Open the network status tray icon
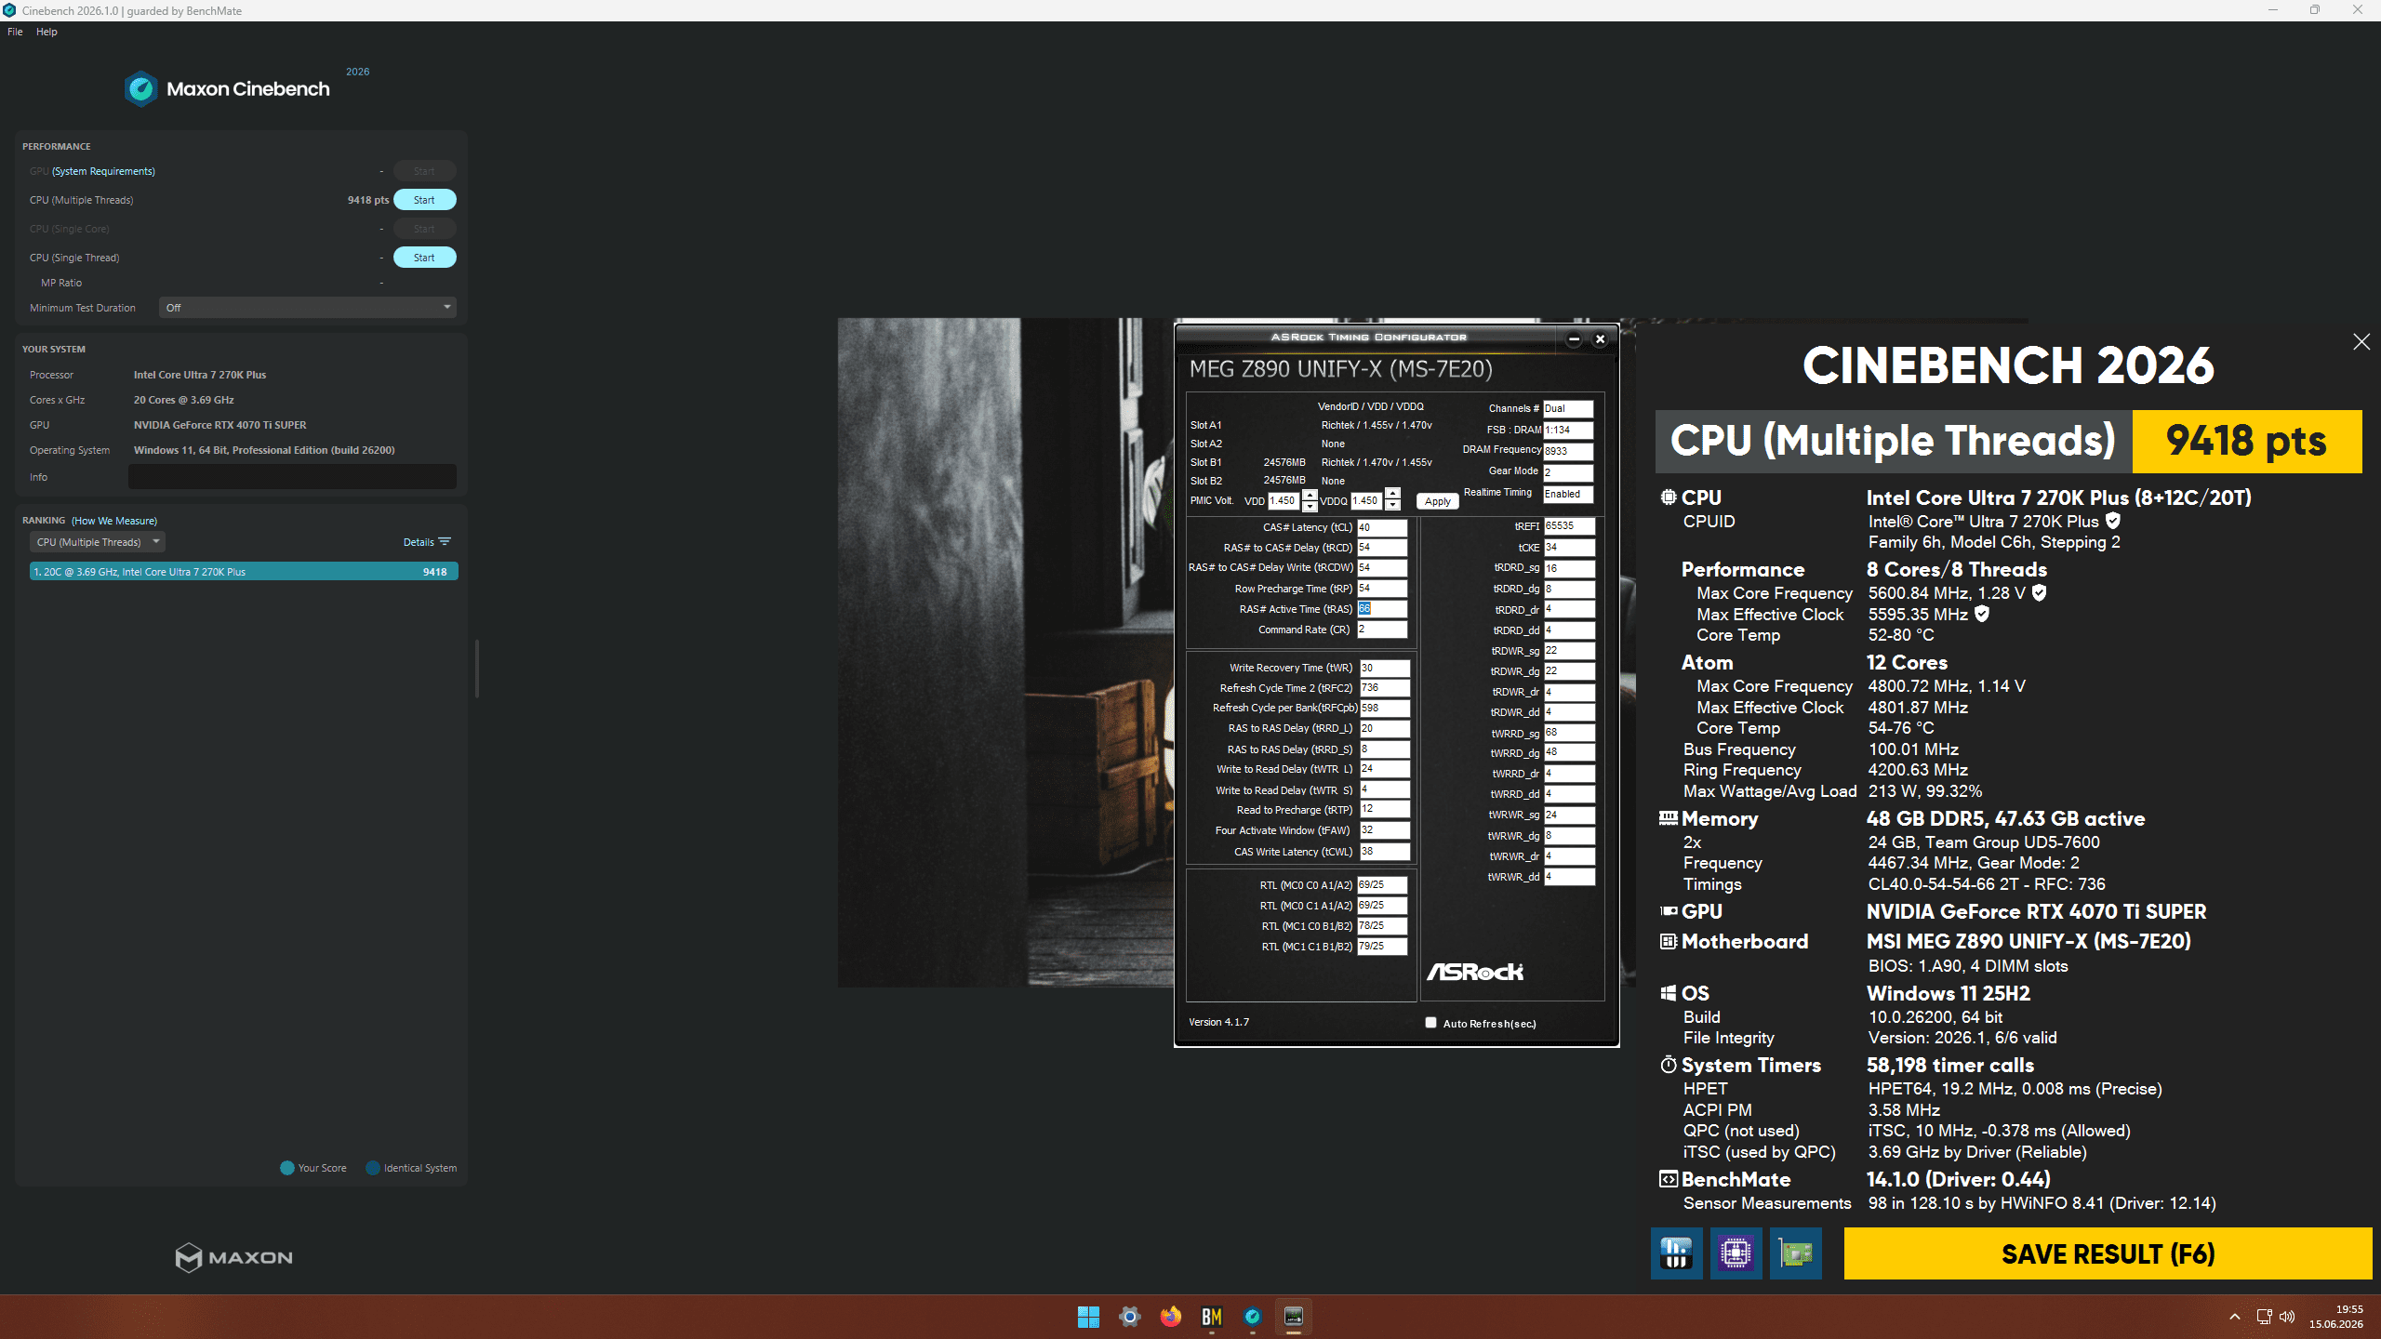 (x=2264, y=1317)
